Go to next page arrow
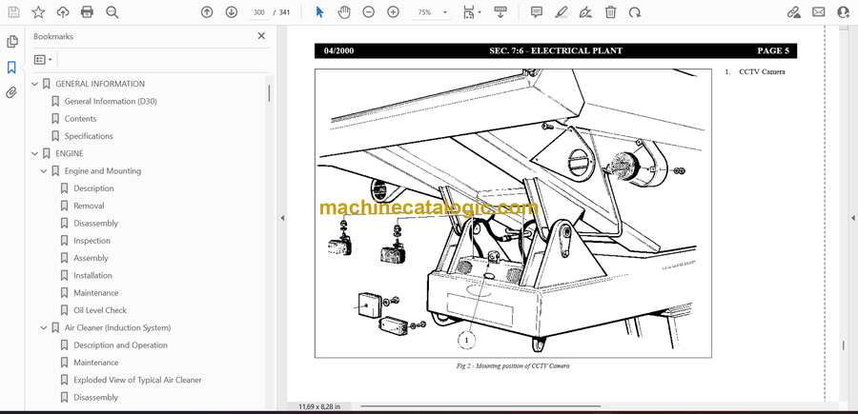 [x=232, y=12]
